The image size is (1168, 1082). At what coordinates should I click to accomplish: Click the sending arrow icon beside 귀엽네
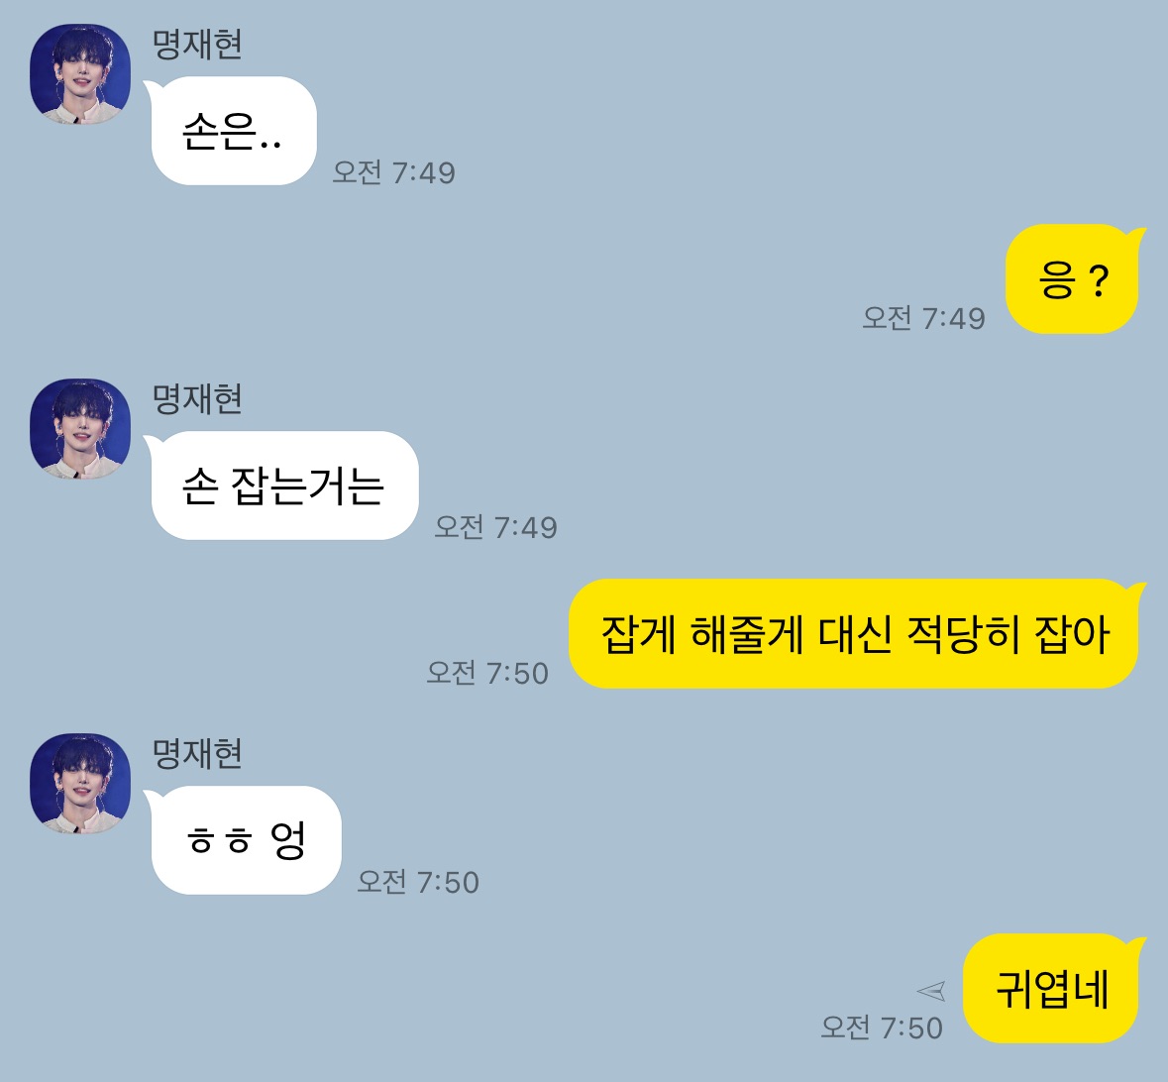tap(931, 990)
